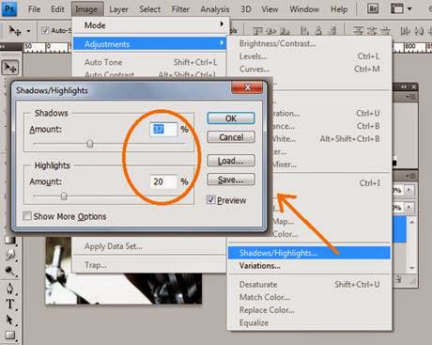Click the Load... button
This screenshot has height=345, width=432.
tap(231, 161)
